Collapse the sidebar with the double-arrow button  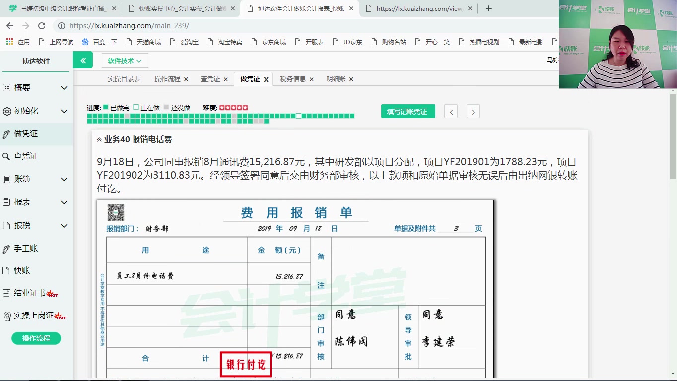click(x=83, y=60)
